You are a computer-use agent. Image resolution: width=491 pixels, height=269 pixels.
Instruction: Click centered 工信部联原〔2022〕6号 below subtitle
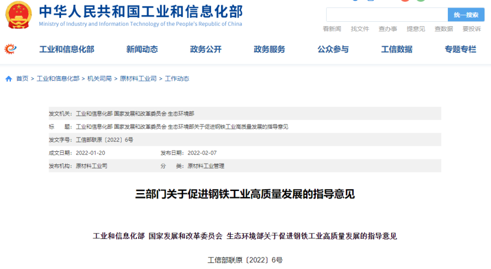pos(245,260)
